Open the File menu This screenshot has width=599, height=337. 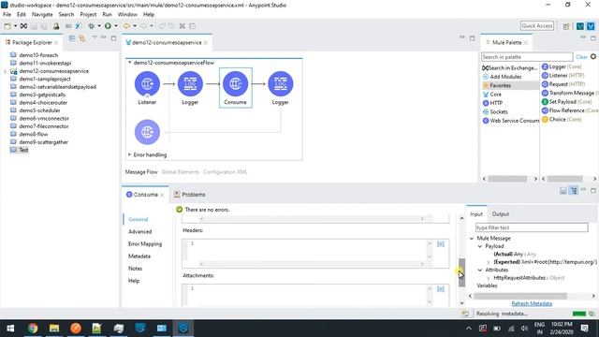coord(7,15)
